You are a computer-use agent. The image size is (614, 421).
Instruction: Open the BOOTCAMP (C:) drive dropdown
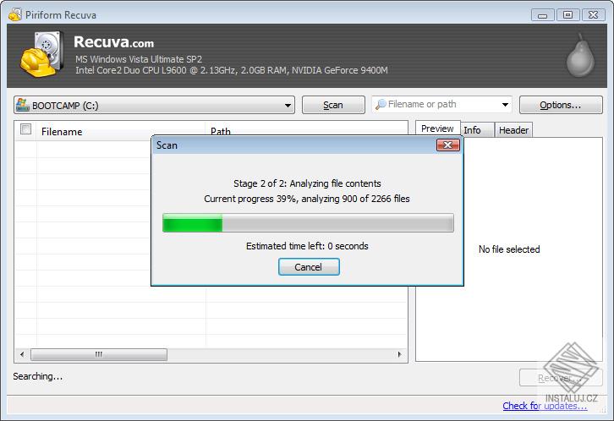(154, 105)
